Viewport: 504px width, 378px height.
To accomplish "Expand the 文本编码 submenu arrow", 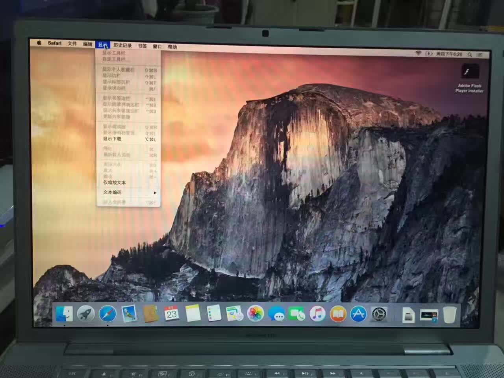I will point(155,193).
